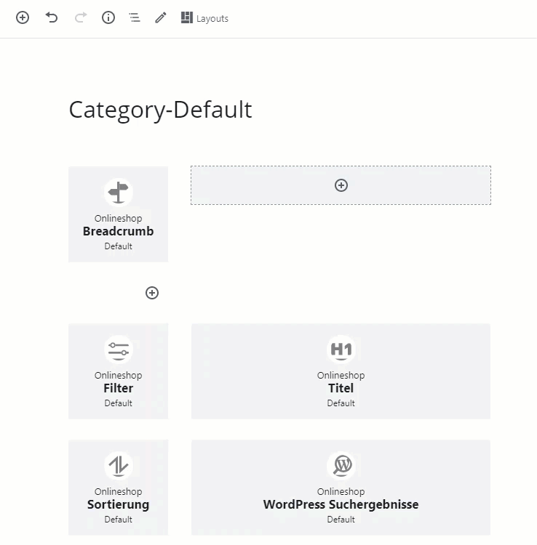
Task: Click Default text under WordPress Suchergebnisse
Action: (341, 520)
